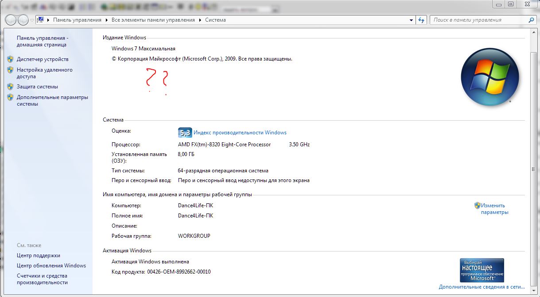Click 'Dance4Life-ПК' next to 'Компьютер:' label

click(195, 206)
